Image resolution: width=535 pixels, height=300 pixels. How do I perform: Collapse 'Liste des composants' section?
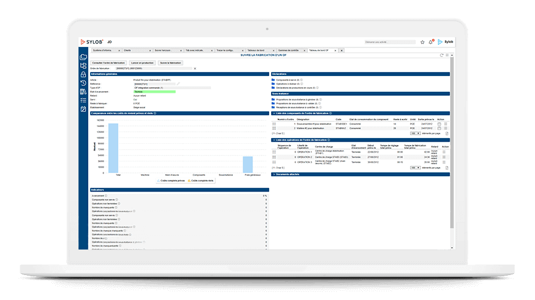[274, 113]
